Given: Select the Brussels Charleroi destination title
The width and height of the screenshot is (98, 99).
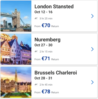Looking at the screenshot, I should 56,73.
